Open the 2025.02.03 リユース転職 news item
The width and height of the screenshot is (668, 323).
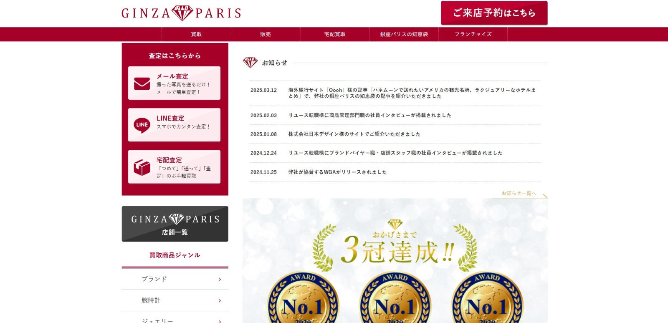point(395,115)
